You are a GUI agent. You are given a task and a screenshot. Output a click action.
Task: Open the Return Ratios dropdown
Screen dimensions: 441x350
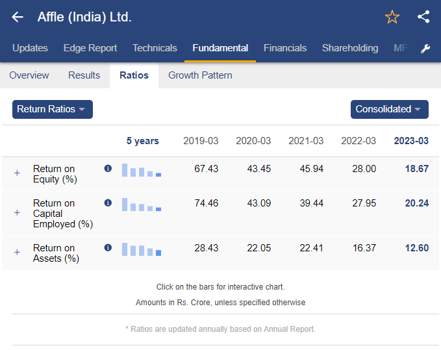point(53,109)
